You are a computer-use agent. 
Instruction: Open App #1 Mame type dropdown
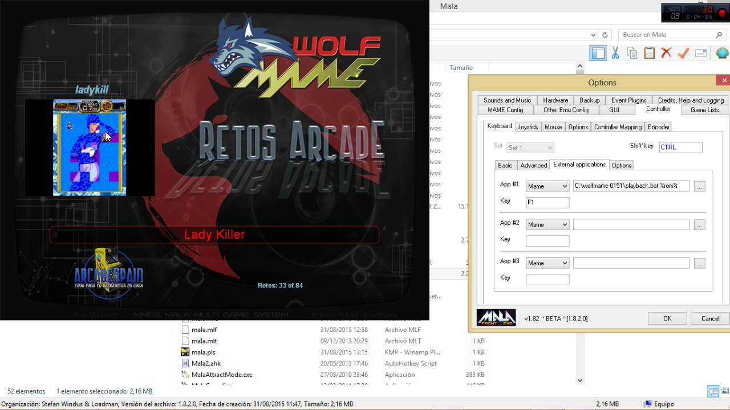(547, 186)
